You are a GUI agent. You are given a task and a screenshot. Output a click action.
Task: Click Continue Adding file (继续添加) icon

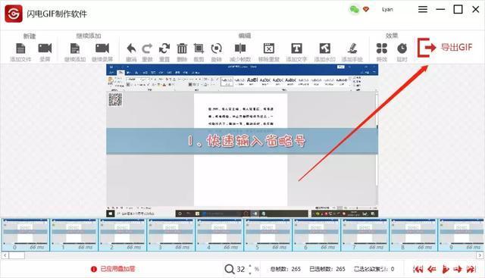(75, 48)
